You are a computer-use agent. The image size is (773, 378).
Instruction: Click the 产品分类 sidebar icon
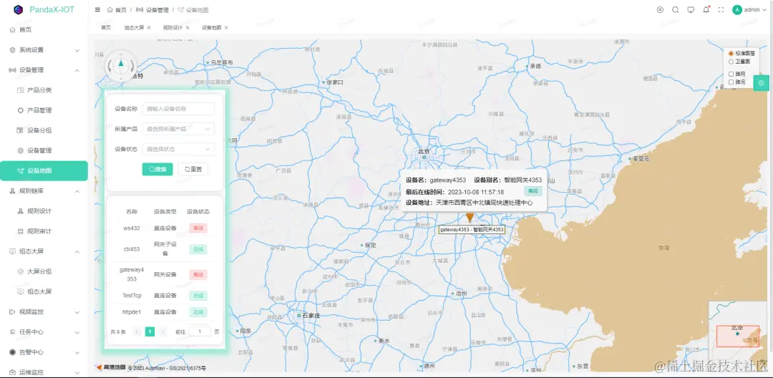click(20, 90)
